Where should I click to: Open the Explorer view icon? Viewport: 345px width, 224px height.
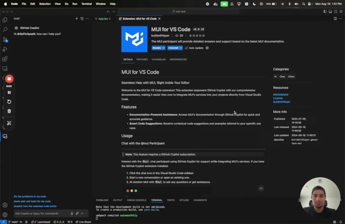[4, 20]
